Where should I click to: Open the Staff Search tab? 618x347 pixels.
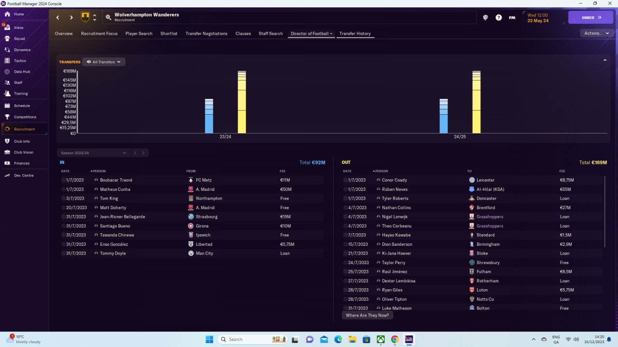pos(270,34)
